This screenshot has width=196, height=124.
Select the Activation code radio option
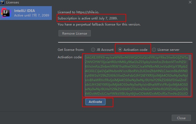click(x=120, y=49)
